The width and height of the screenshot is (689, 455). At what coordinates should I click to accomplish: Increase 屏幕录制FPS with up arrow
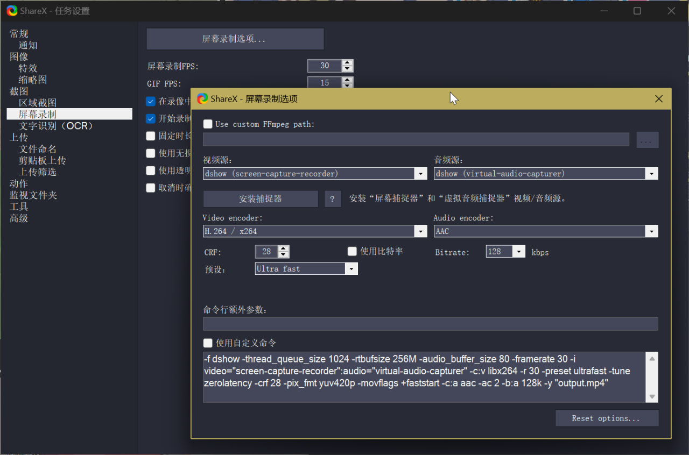(347, 62)
